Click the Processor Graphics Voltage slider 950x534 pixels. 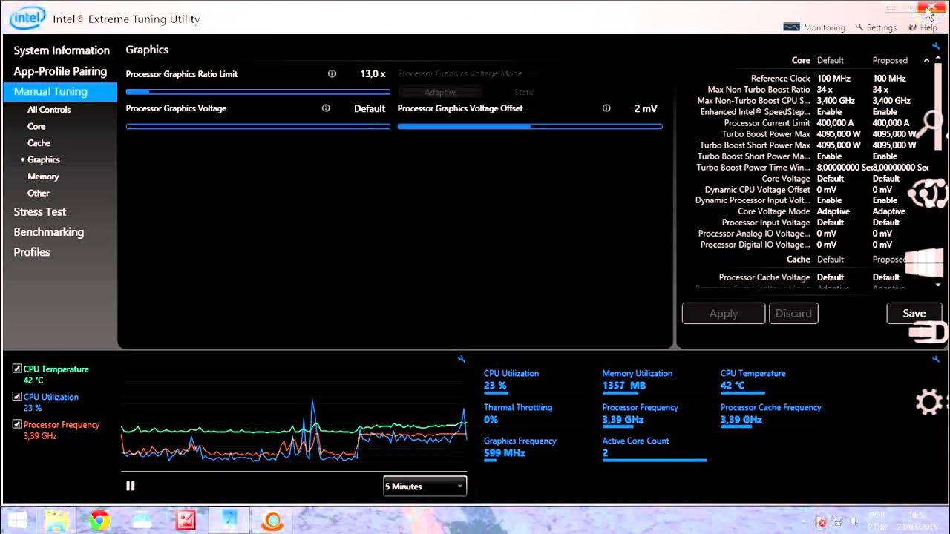pos(258,127)
